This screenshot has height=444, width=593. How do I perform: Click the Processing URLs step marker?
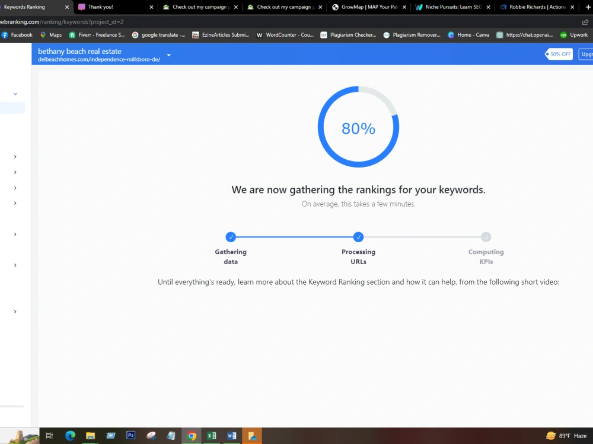tap(358, 237)
